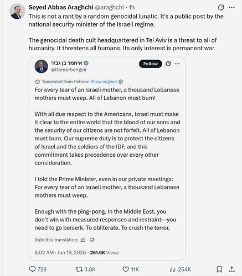This screenshot has height=276, width=242.
Task: Open more options menu on quoted post
Action: pos(177,64)
